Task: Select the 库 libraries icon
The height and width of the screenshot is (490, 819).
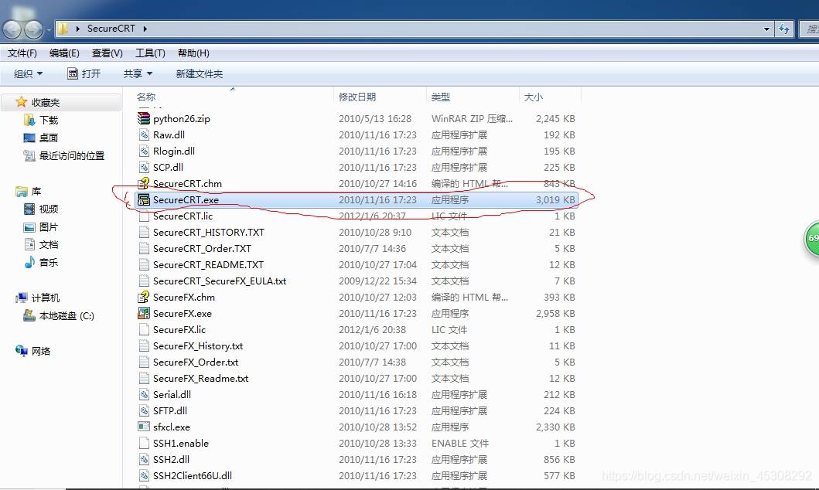Action: tap(22, 192)
